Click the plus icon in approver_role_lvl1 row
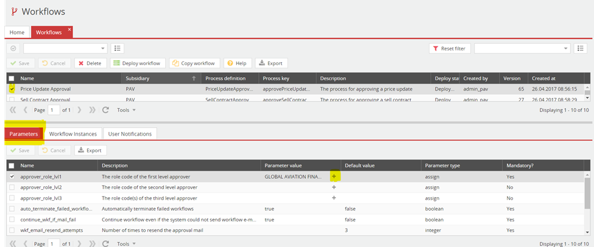Screen dimensions: 594x247 [333, 176]
